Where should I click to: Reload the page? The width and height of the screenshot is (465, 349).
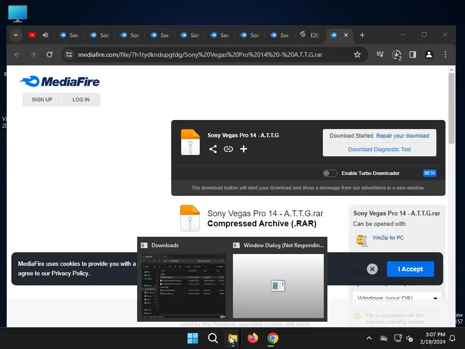pyautogui.click(x=49, y=55)
